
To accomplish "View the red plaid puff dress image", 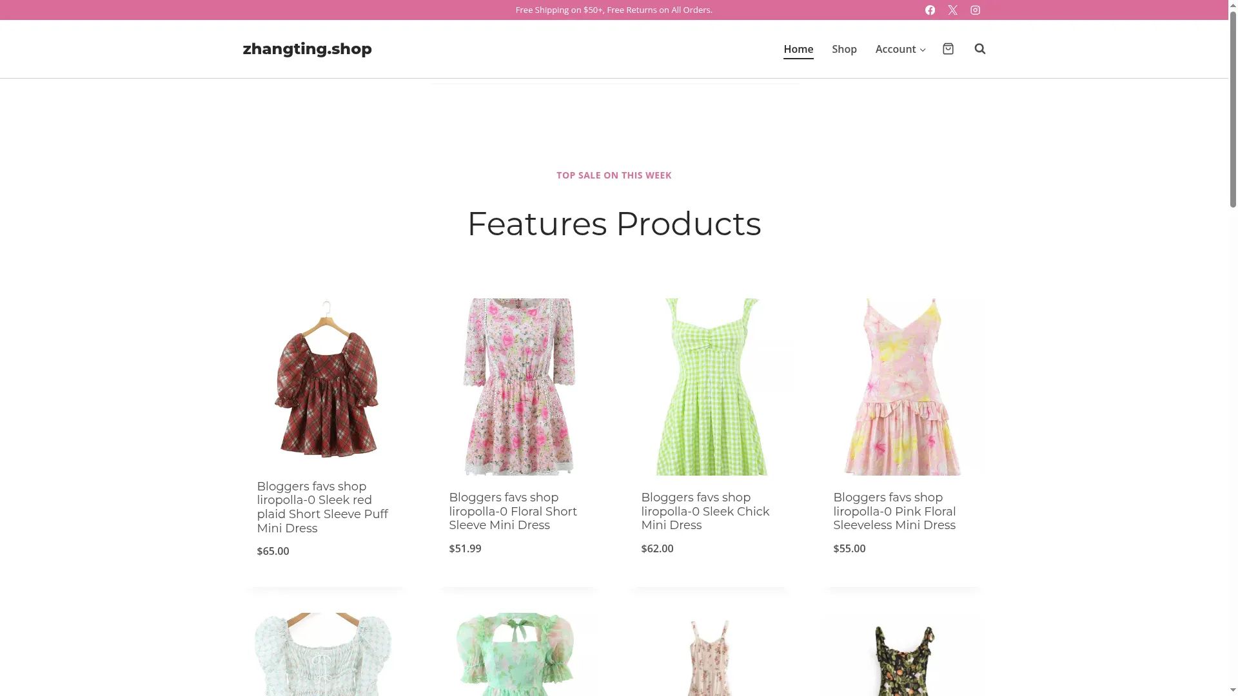I will pos(326,380).
